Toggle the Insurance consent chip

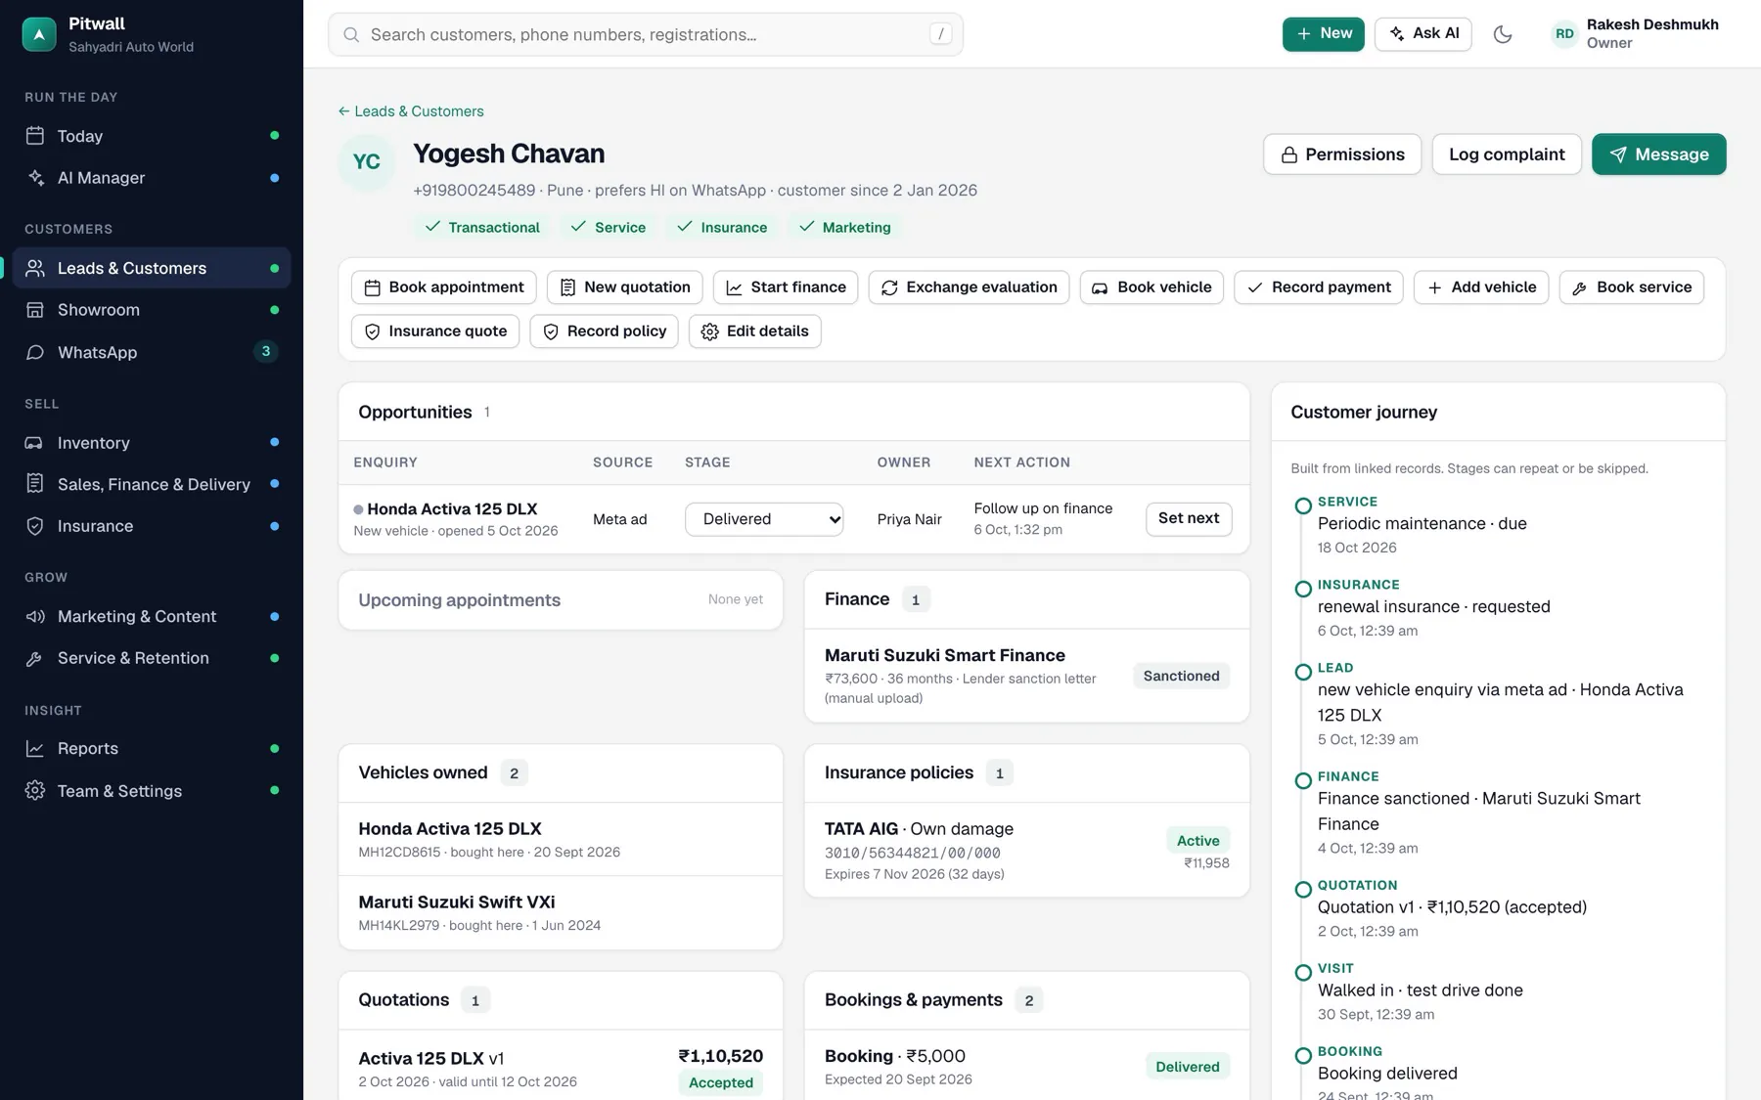[x=722, y=227]
